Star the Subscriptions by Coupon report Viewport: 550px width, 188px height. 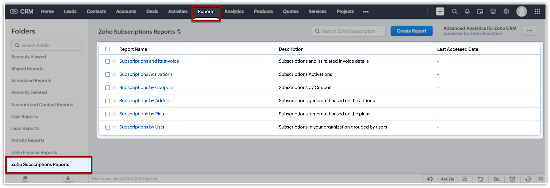pos(114,88)
